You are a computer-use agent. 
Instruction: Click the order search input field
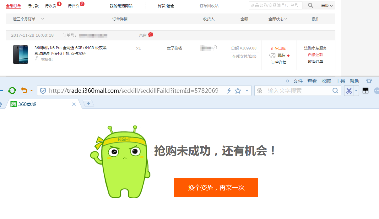point(276,6)
